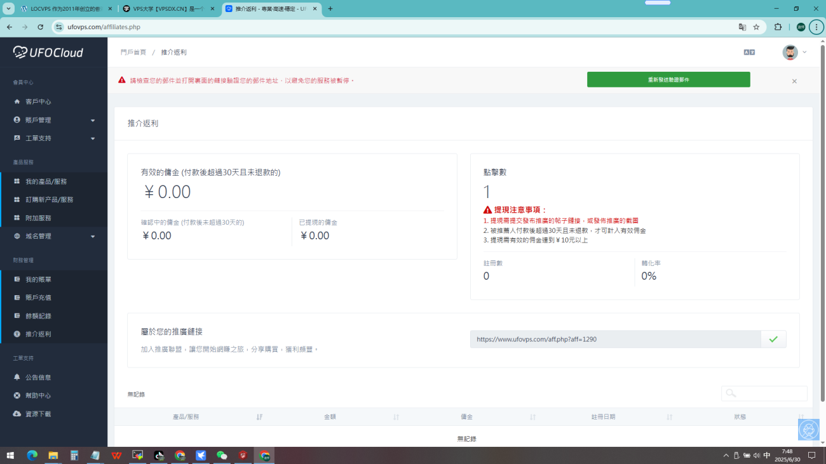Open 幫助中心 in the sidebar
The image size is (826, 464).
tap(38, 395)
